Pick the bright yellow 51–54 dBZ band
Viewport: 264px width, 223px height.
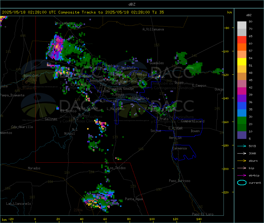coord(242,62)
